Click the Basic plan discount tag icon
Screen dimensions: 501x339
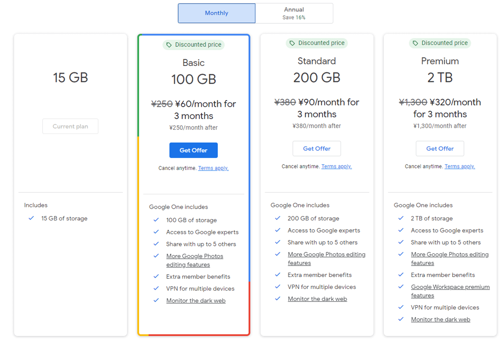click(x=169, y=45)
